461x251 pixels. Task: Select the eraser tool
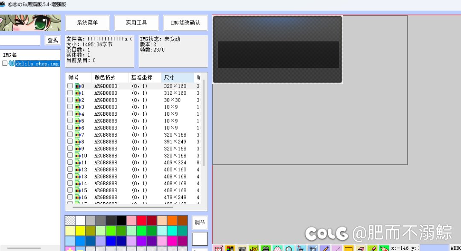pos(360,248)
